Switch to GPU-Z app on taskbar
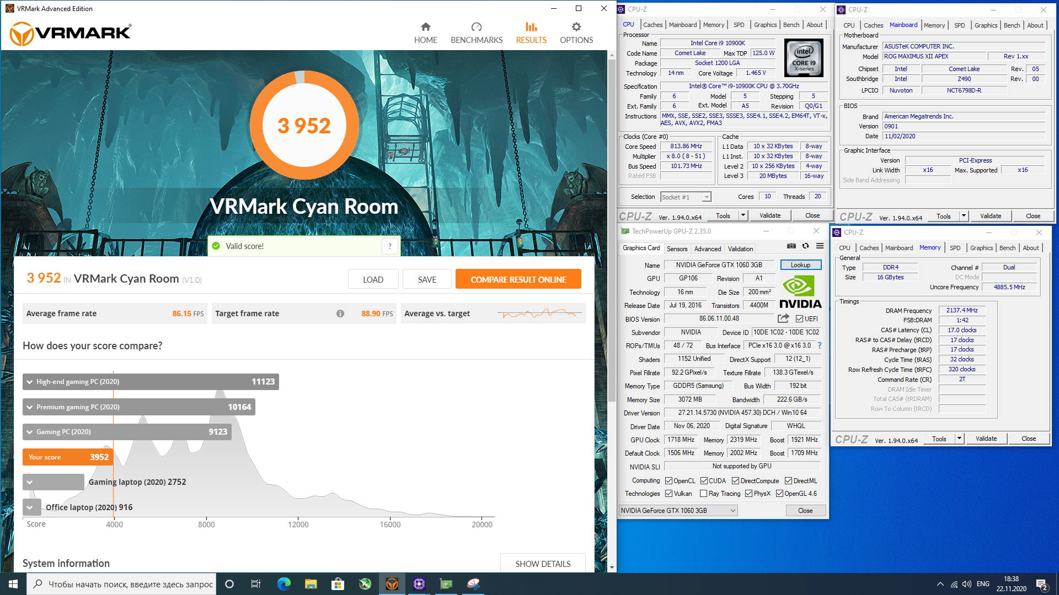This screenshot has height=595, width=1059. (446, 584)
